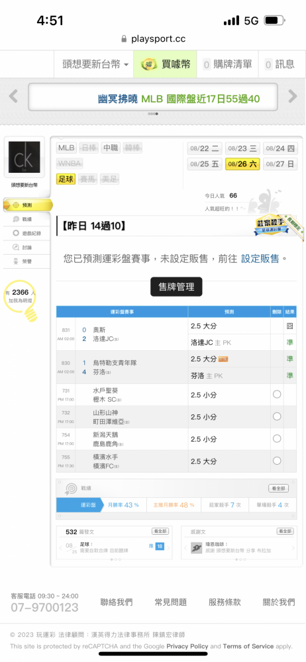Click the 洛達JC 主 PK prediction cell
Screen dimensions: 306x662
(x=229, y=342)
